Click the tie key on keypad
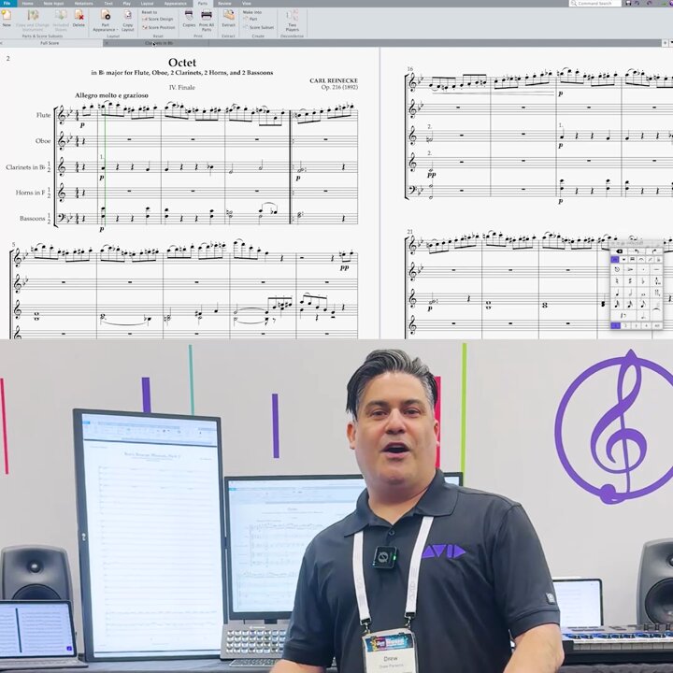The height and width of the screenshot is (673, 673). pyautogui.click(x=656, y=310)
